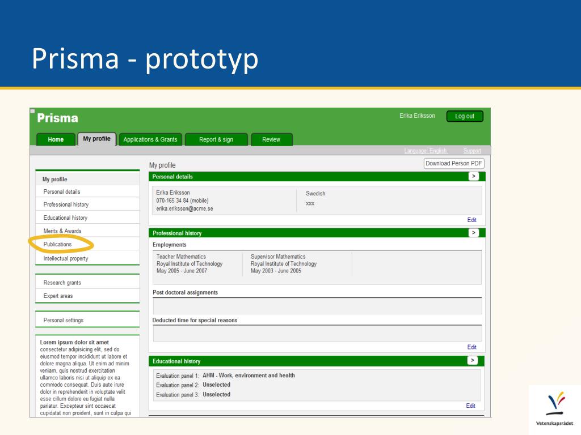Select Intellectual property in sidebar
This screenshot has width=581, height=435.
coord(87,258)
